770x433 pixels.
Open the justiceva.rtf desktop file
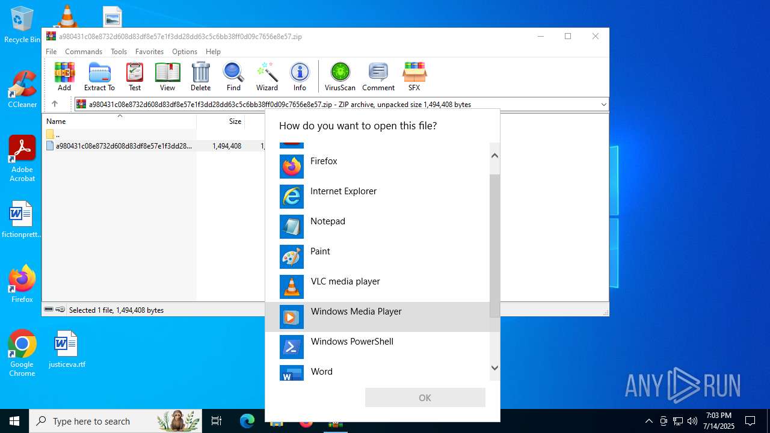(x=67, y=349)
